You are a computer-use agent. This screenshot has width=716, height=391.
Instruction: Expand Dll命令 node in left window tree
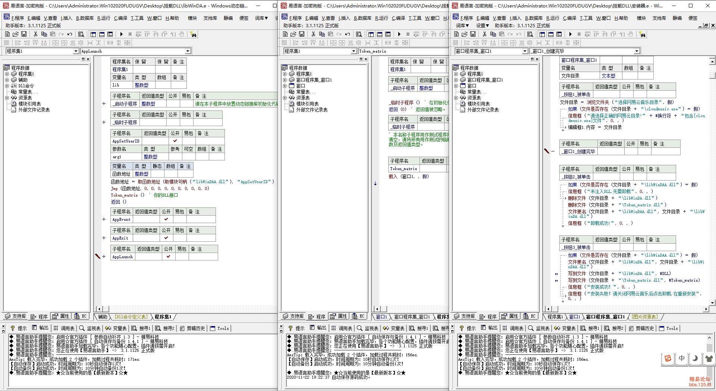[7, 86]
